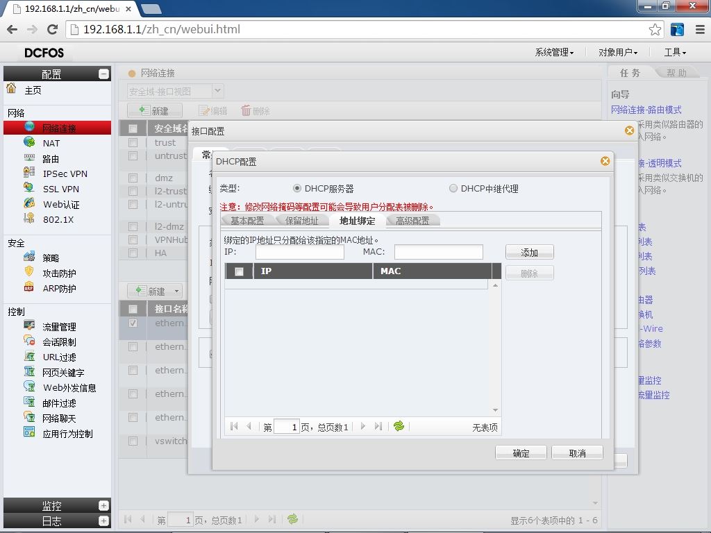
Task: Select DHCP中继代理 radio option
Action: [x=453, y=188]
